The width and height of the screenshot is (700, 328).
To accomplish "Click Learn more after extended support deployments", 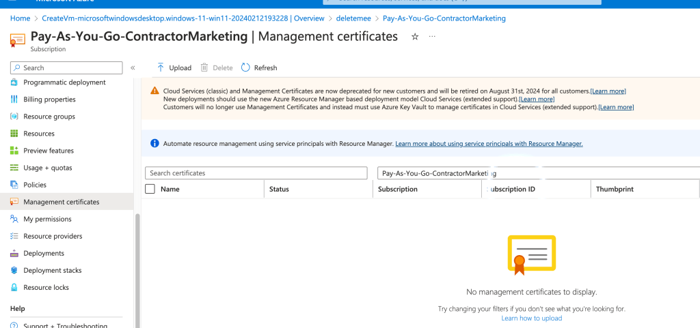I will click(x=537, y=99).
